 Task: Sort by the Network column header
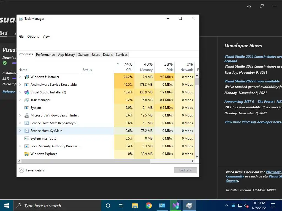[185, 67]
